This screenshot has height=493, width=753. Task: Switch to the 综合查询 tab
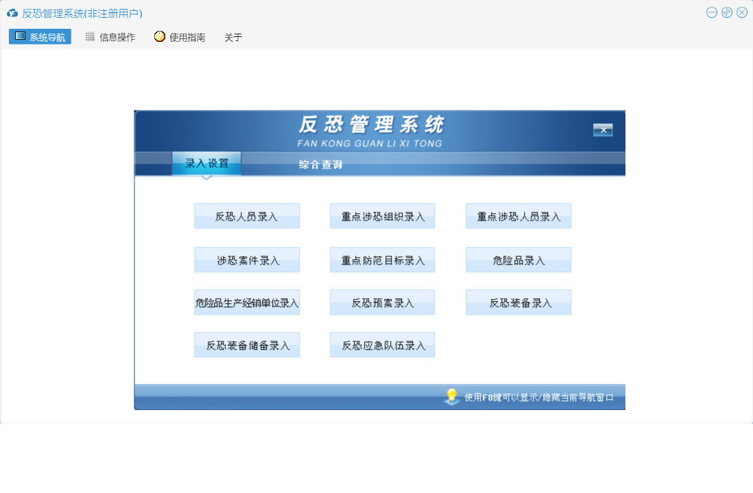pos(320,165)
